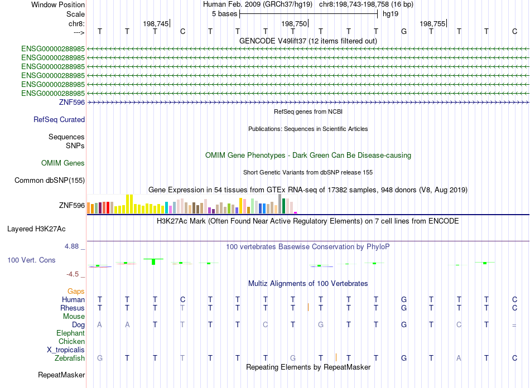Open the H3K27Ac Mark ENCODE track title
530x388 pixels.
[x=308, y=221]
